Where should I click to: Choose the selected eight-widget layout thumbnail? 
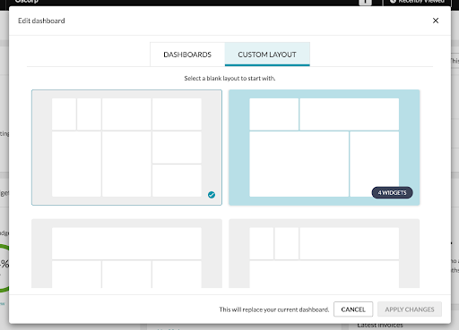pyautogui.click(x=126, y=148)
